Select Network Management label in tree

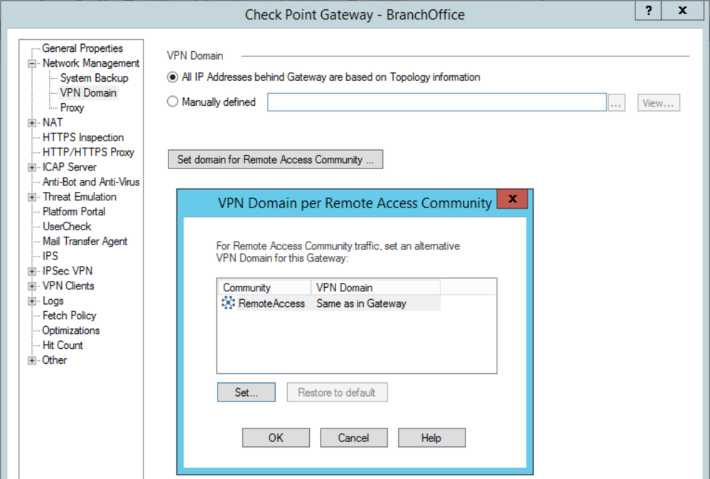91,63
